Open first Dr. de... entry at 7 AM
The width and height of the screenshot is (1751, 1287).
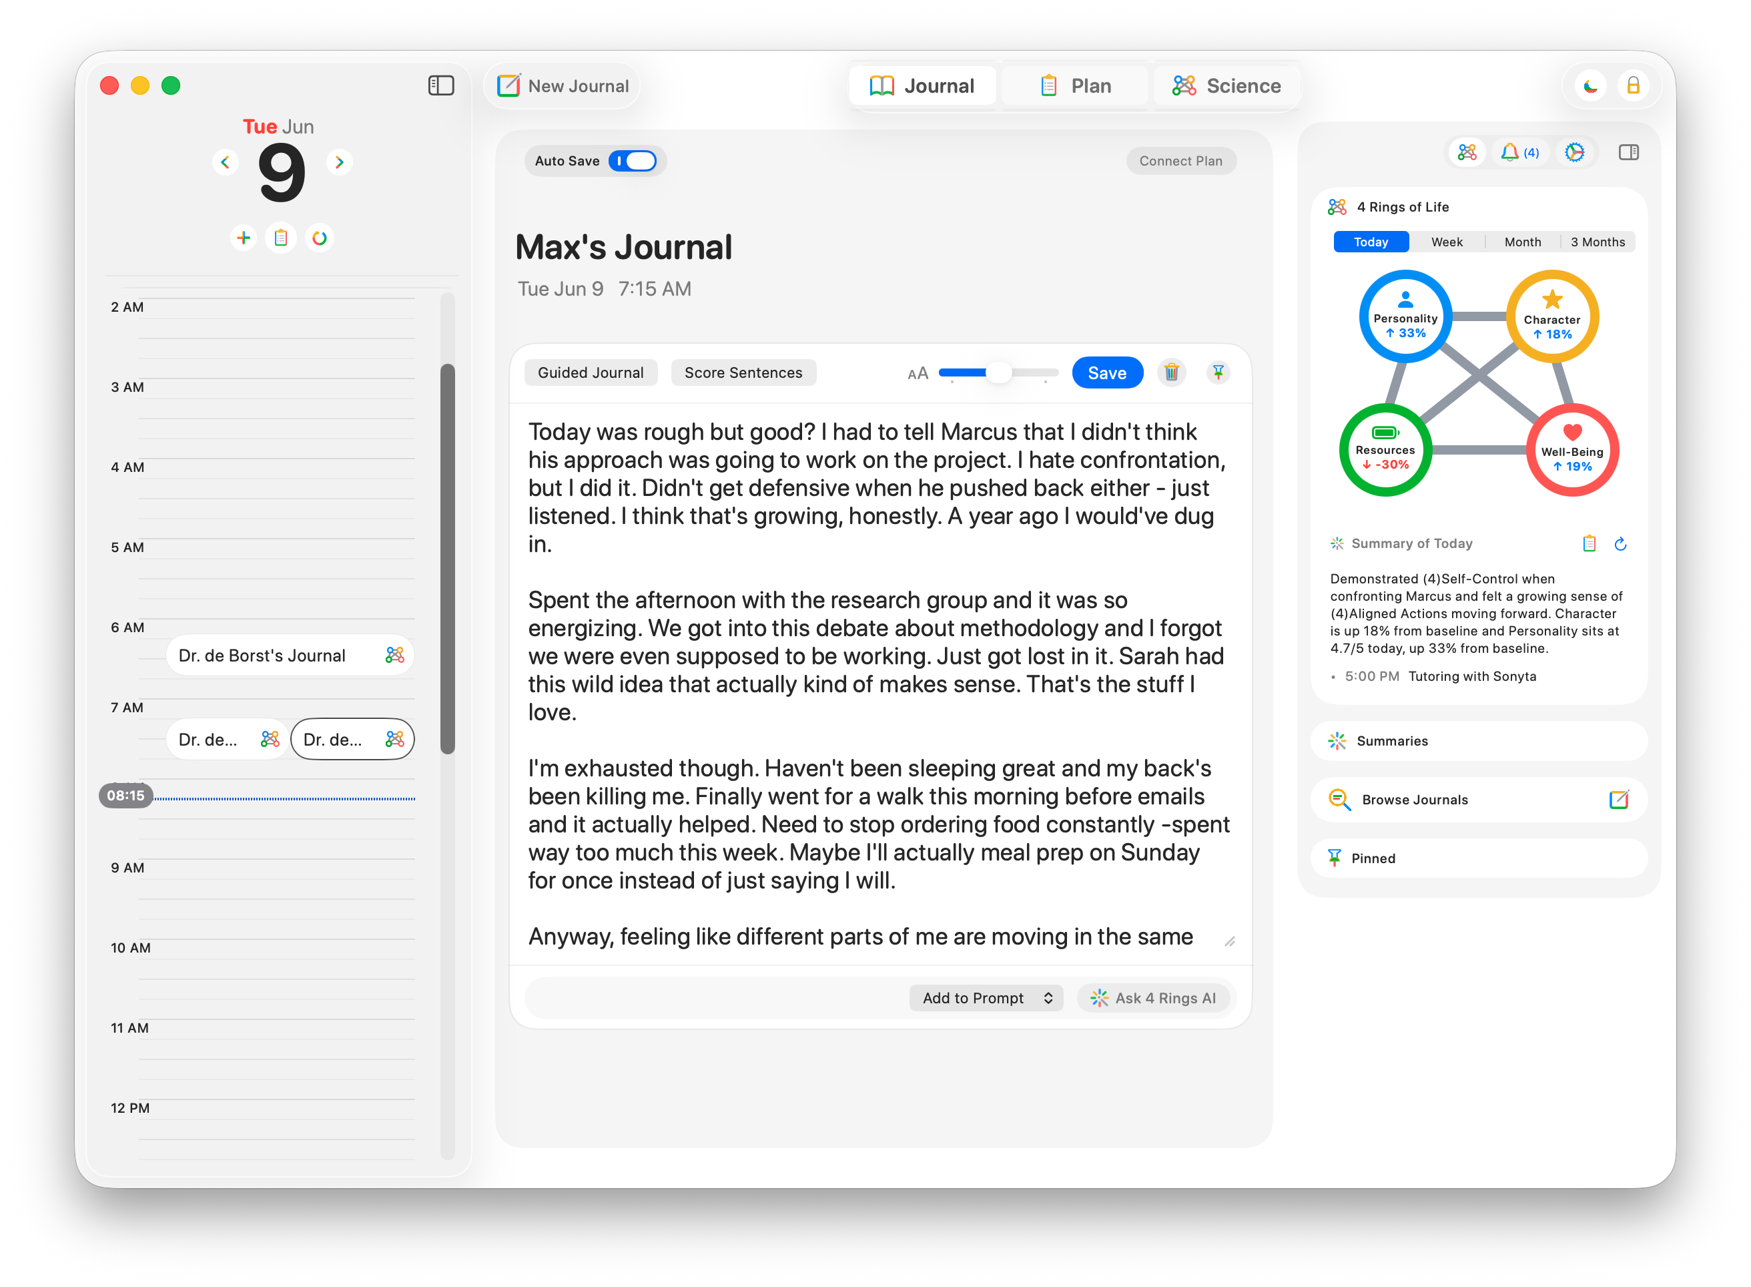click(227, 740)
